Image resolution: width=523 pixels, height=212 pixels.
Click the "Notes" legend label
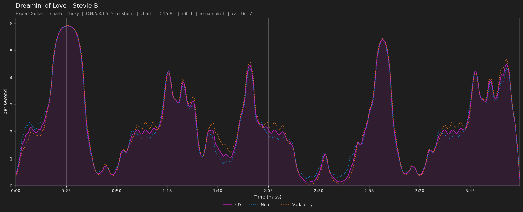pos(267,205)
